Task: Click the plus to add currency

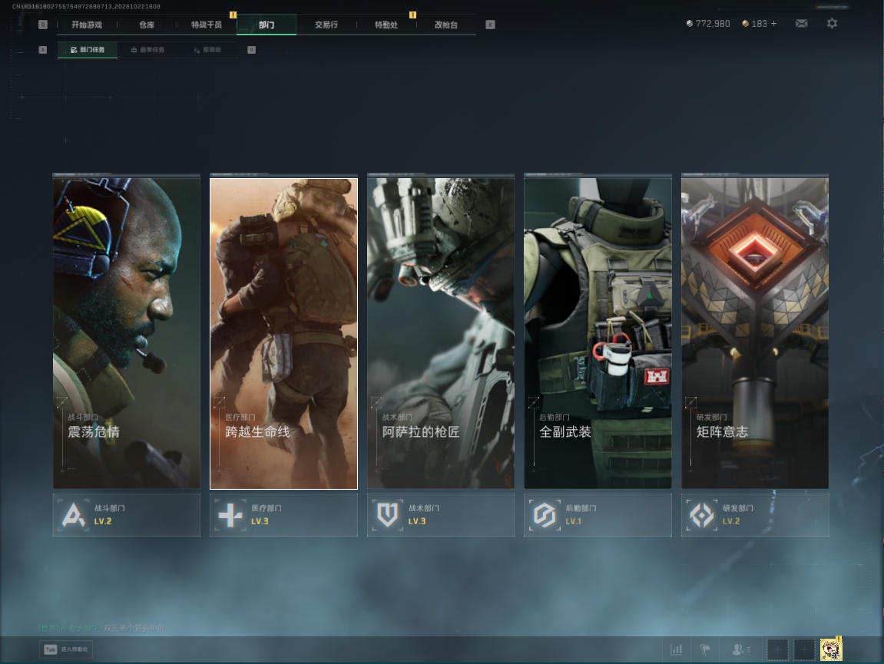Action: [x=773, y=24]
